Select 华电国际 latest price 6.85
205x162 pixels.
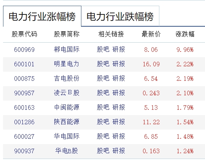(x=151, y=136)
